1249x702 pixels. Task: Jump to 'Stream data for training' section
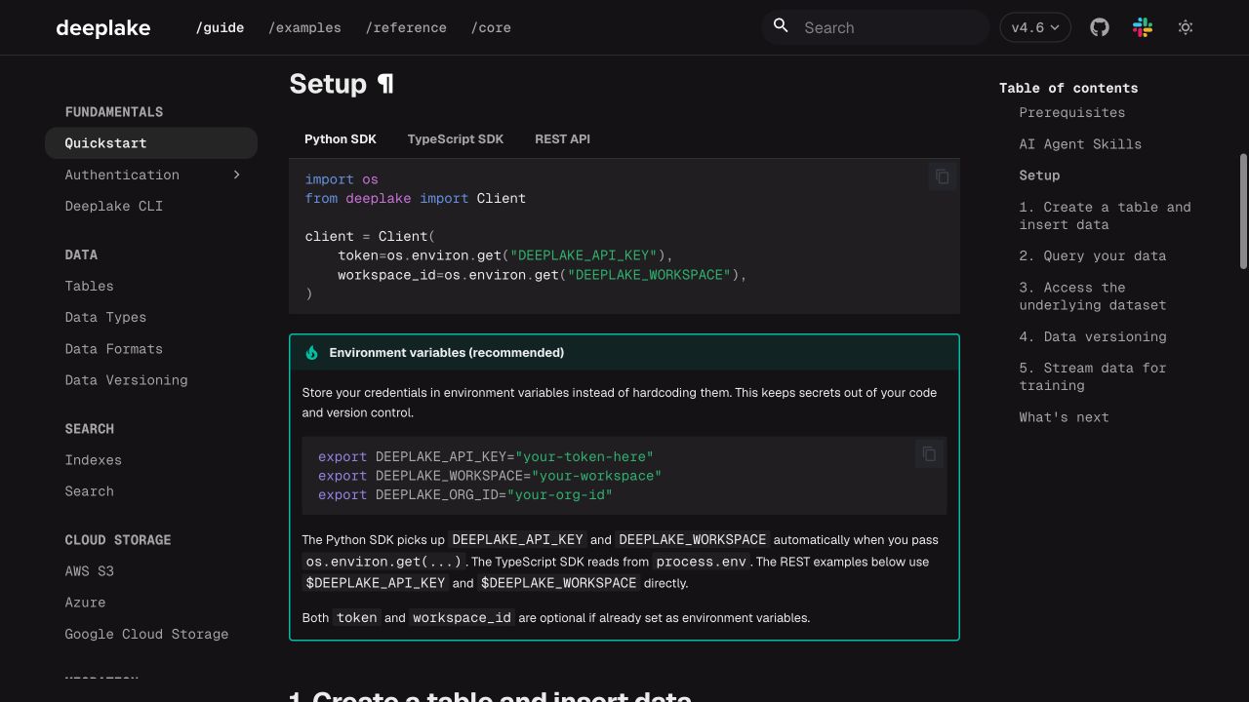pos(1092,376)
